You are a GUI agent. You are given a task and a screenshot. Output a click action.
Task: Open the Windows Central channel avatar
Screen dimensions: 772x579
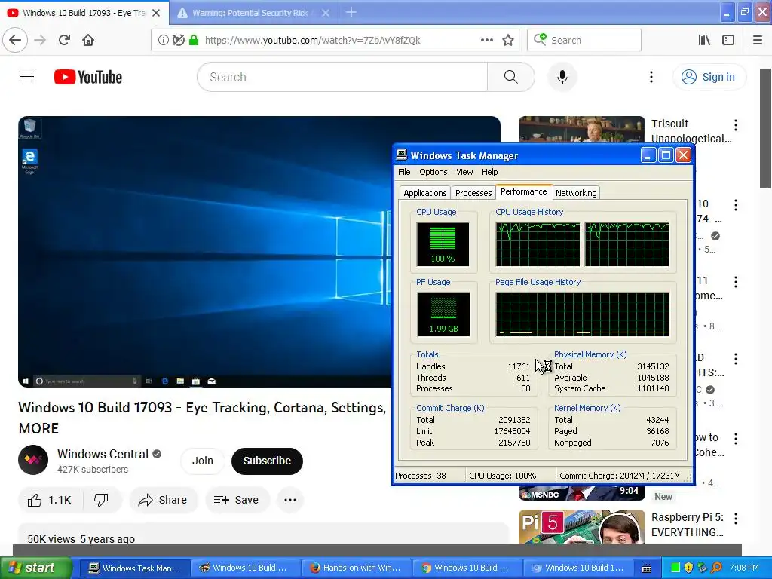[33, 460]
